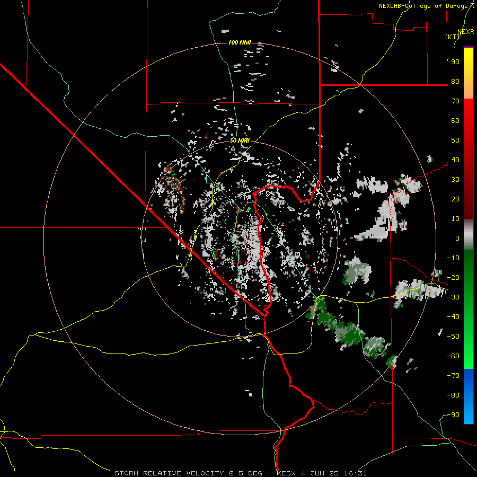This screenshot has height=477, width=477.
Task: Select the 60 value on the velocity legend
Action: (455, 121)
